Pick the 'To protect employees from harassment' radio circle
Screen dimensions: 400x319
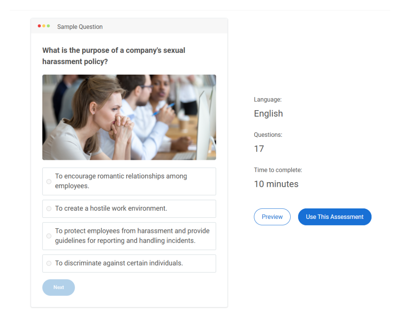[x=49, y=236]
